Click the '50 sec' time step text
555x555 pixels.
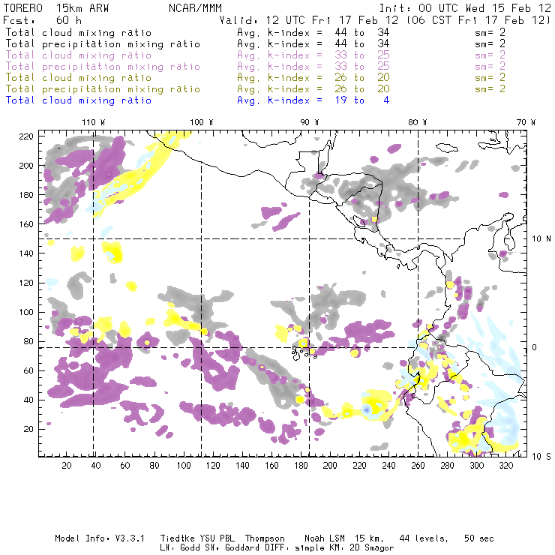(479, 538)
